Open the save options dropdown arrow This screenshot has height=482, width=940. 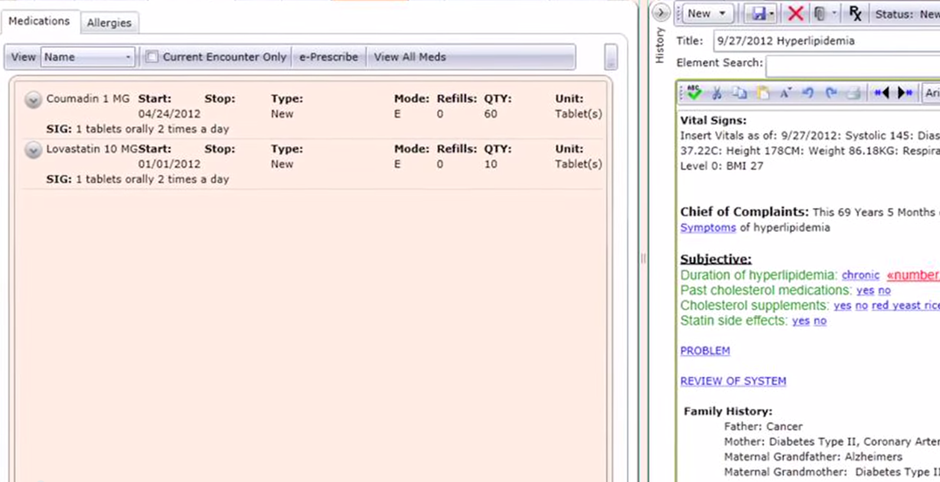tap(772, 14)
